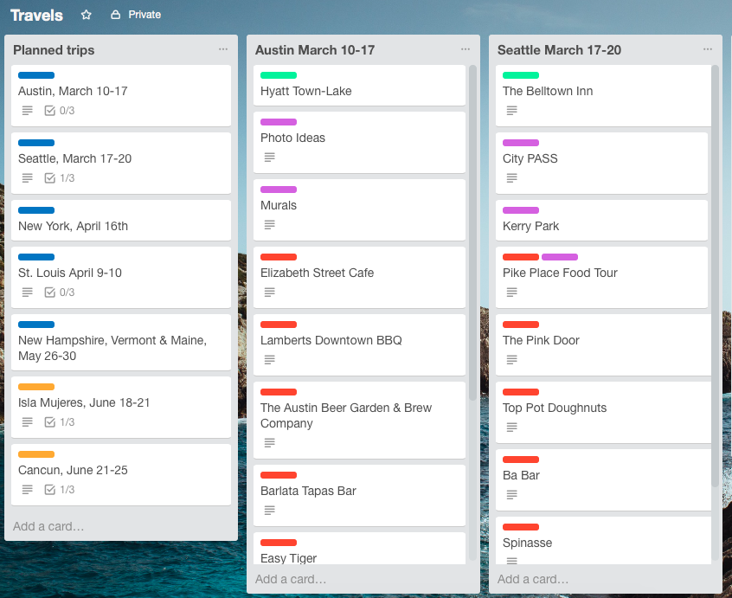
Task: Open the Planned trips list menu
Action: [223, 49]
